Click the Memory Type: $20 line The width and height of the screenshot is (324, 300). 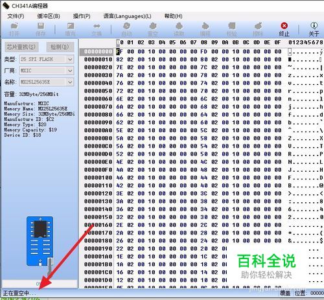(x=25, y=124)
